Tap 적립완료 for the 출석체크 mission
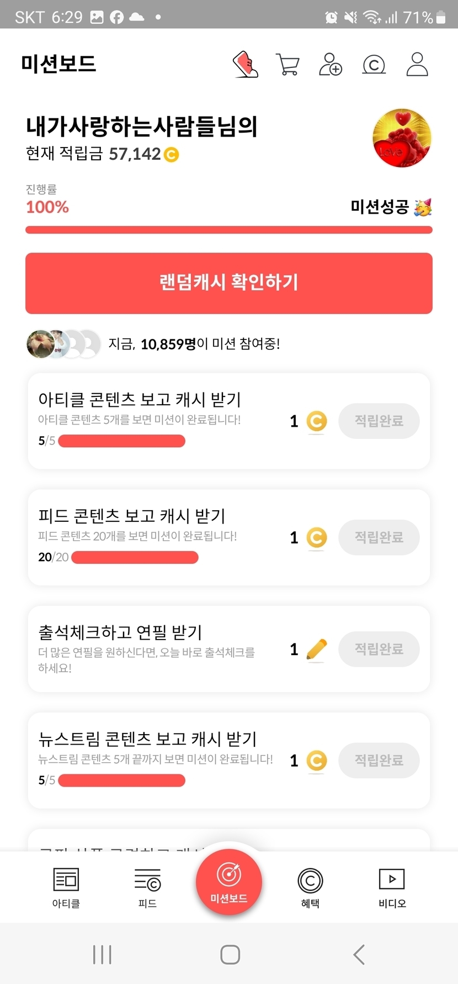 (x=379, y=649)
